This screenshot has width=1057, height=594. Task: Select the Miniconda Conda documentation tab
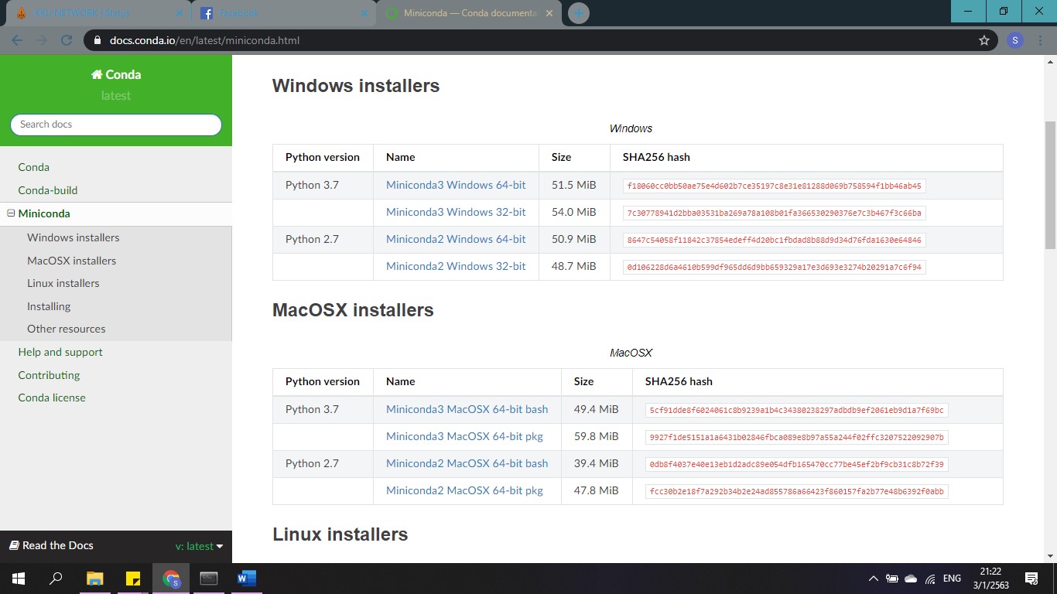click(x=470, y=13)
